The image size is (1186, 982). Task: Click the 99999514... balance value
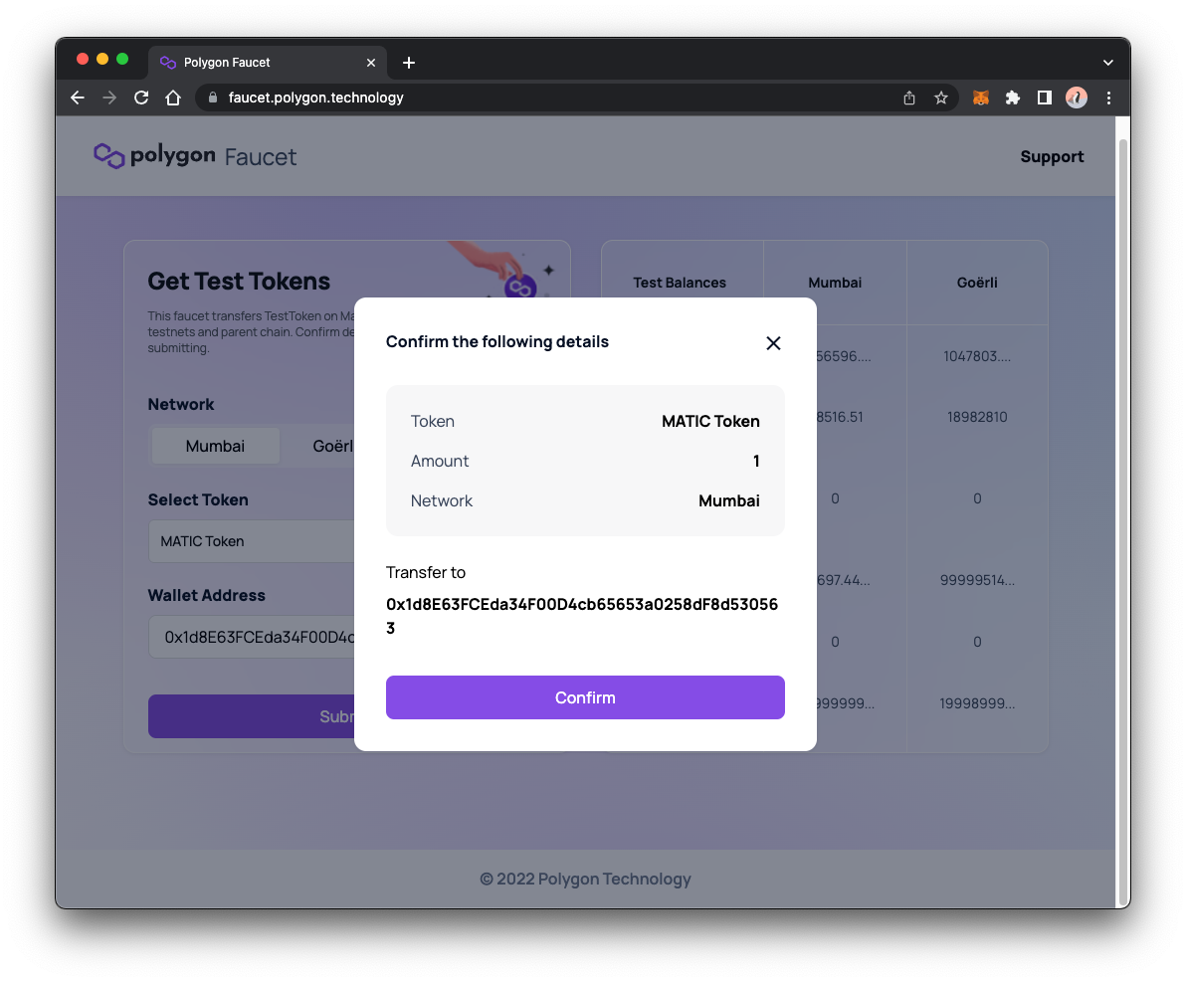click(x=976, y=580)
